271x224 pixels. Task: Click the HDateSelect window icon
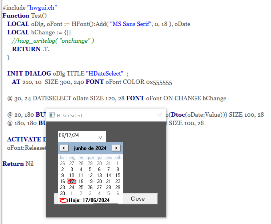pyautogui.click(x=52, y=115)
